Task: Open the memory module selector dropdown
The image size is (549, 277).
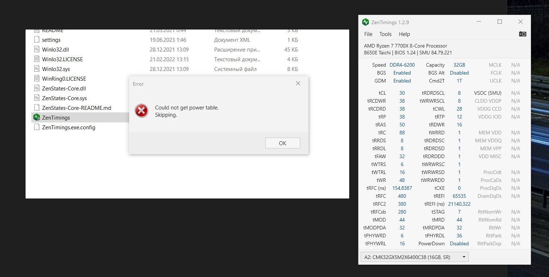Action: click(x=414, y=257)
